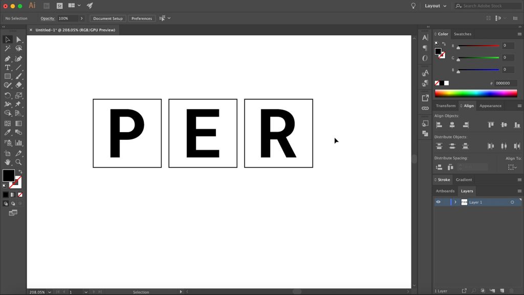This screenshot has width=524, height=295.
Task: Select the Curvature tool
Action: (x=19, y=59)
